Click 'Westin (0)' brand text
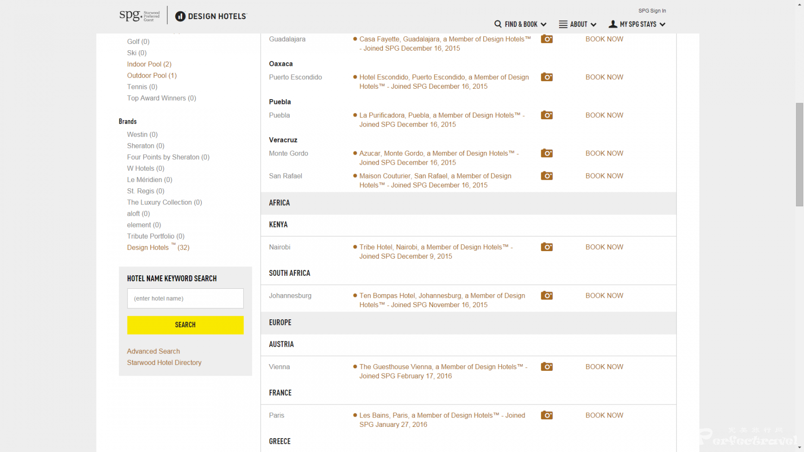 (x=142, y=134)
